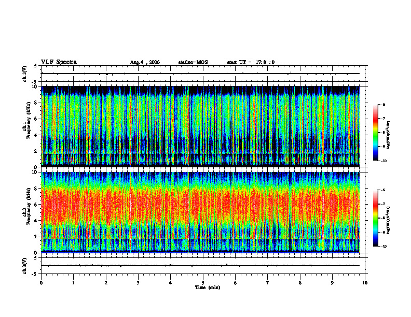411x317 pixels.
Task: Click the time axis tick label "8"
Action: coord(300,283)
